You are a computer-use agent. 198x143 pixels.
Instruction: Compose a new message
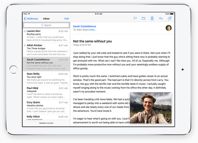click(x=170, y=18)
